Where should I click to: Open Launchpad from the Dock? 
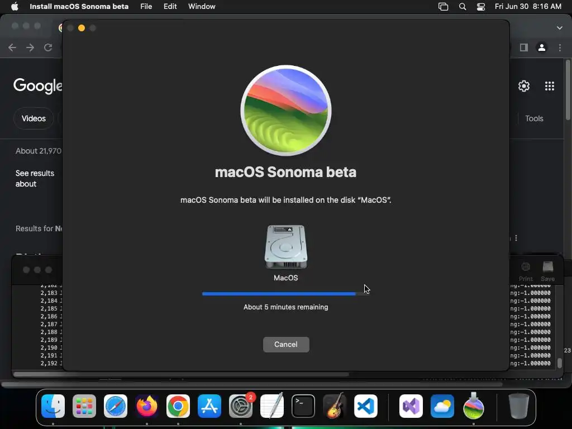(84, 406)
